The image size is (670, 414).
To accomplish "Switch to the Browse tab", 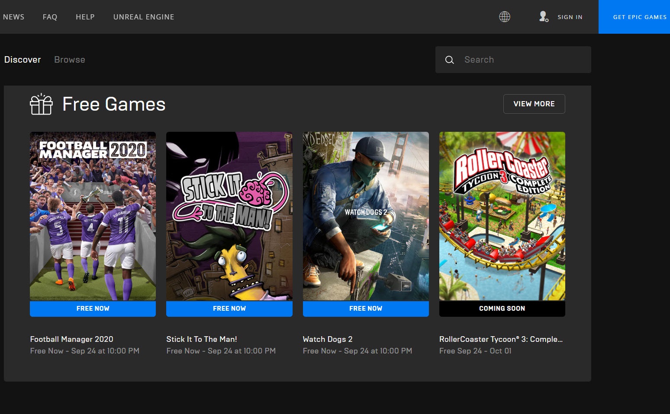I will (x=70, y=60).
